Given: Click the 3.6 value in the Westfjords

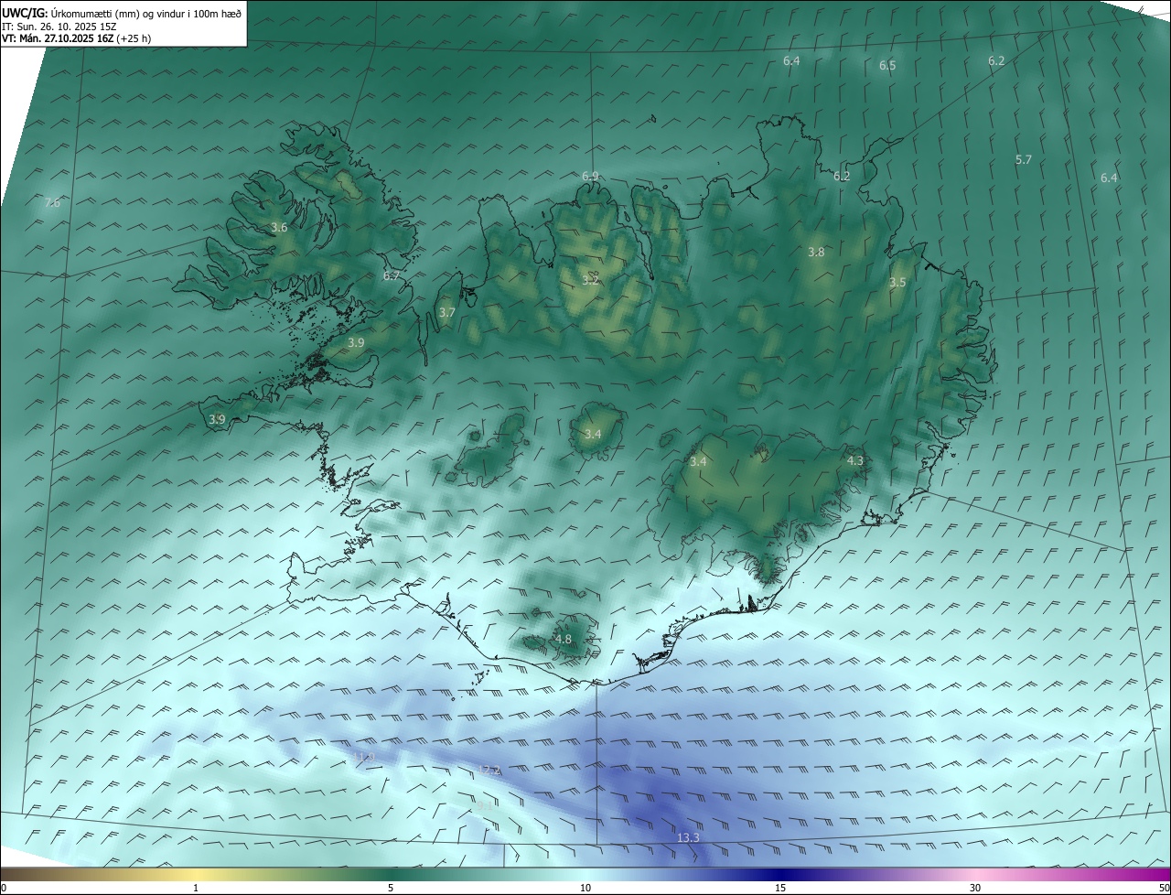Looking at the screenshot, I should click(x=279, y=228).
